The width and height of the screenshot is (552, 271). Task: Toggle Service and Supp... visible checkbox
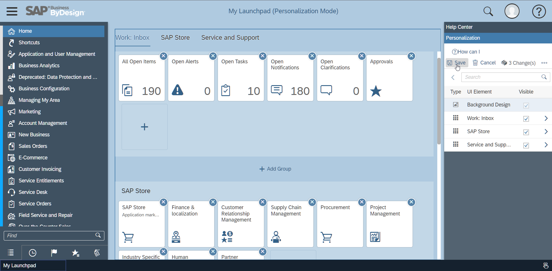coord(526,145)
